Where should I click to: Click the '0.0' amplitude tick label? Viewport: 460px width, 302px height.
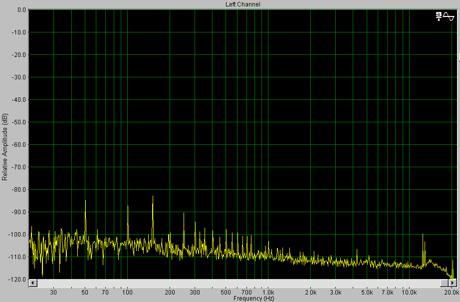click(x=22, y=9)
